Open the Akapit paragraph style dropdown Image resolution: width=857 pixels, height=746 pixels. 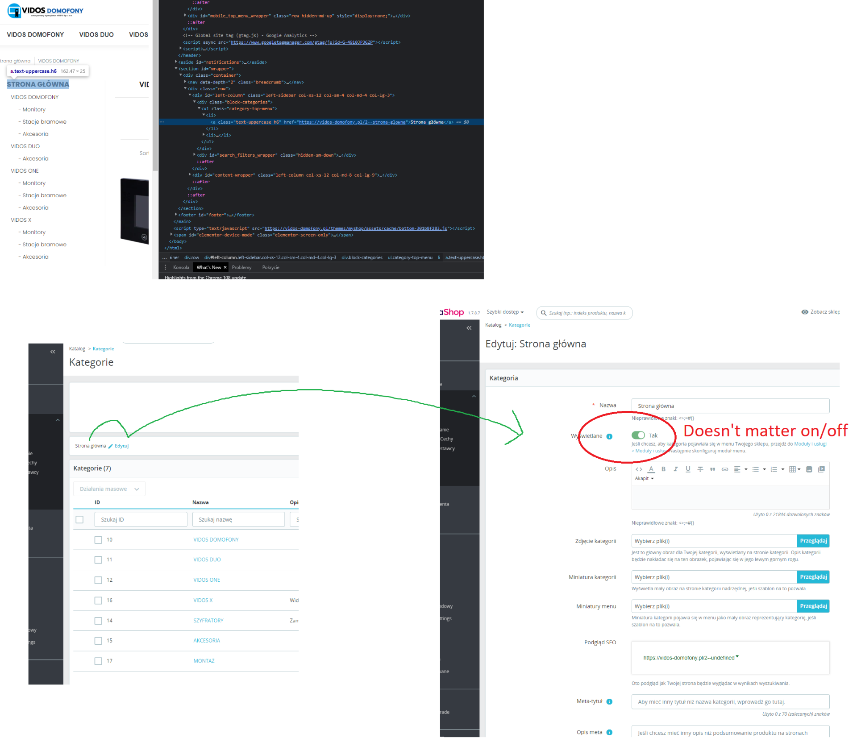pyautogui.click(x=644, y=479)
